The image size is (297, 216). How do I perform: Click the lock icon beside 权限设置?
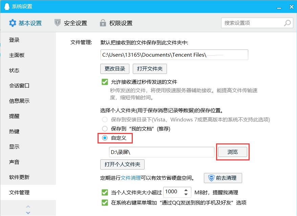coord(103,23)
